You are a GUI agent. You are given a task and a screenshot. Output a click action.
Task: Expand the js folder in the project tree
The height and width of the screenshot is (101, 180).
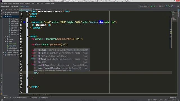tap(5, 37)
